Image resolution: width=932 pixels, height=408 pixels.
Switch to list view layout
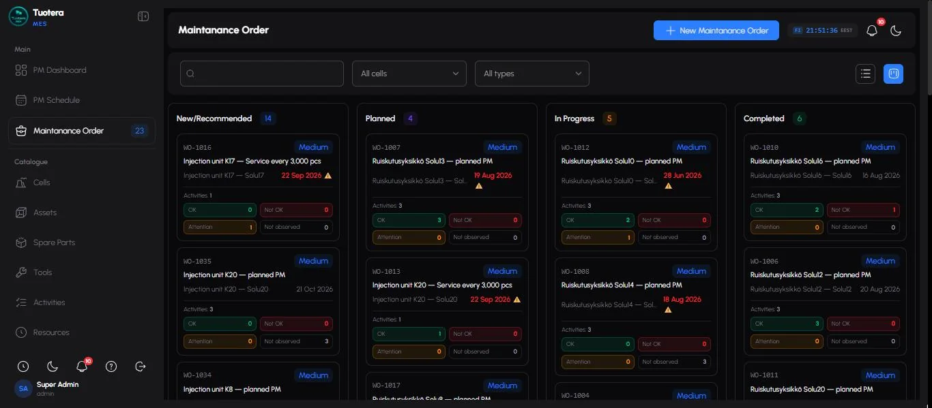point(865,74)
